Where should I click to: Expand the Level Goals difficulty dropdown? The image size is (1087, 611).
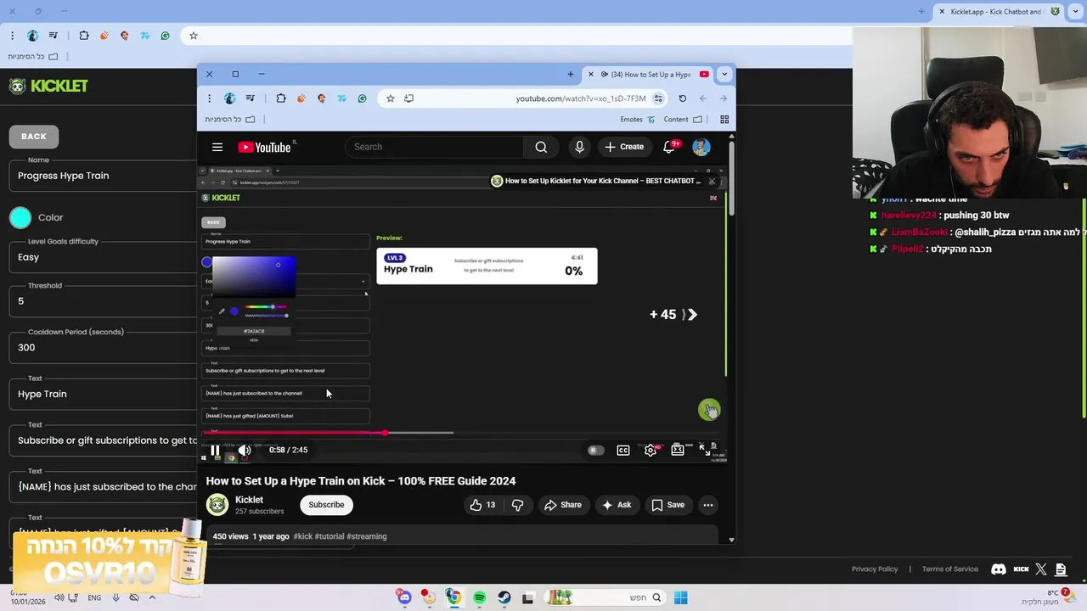[x=103, y=257]
